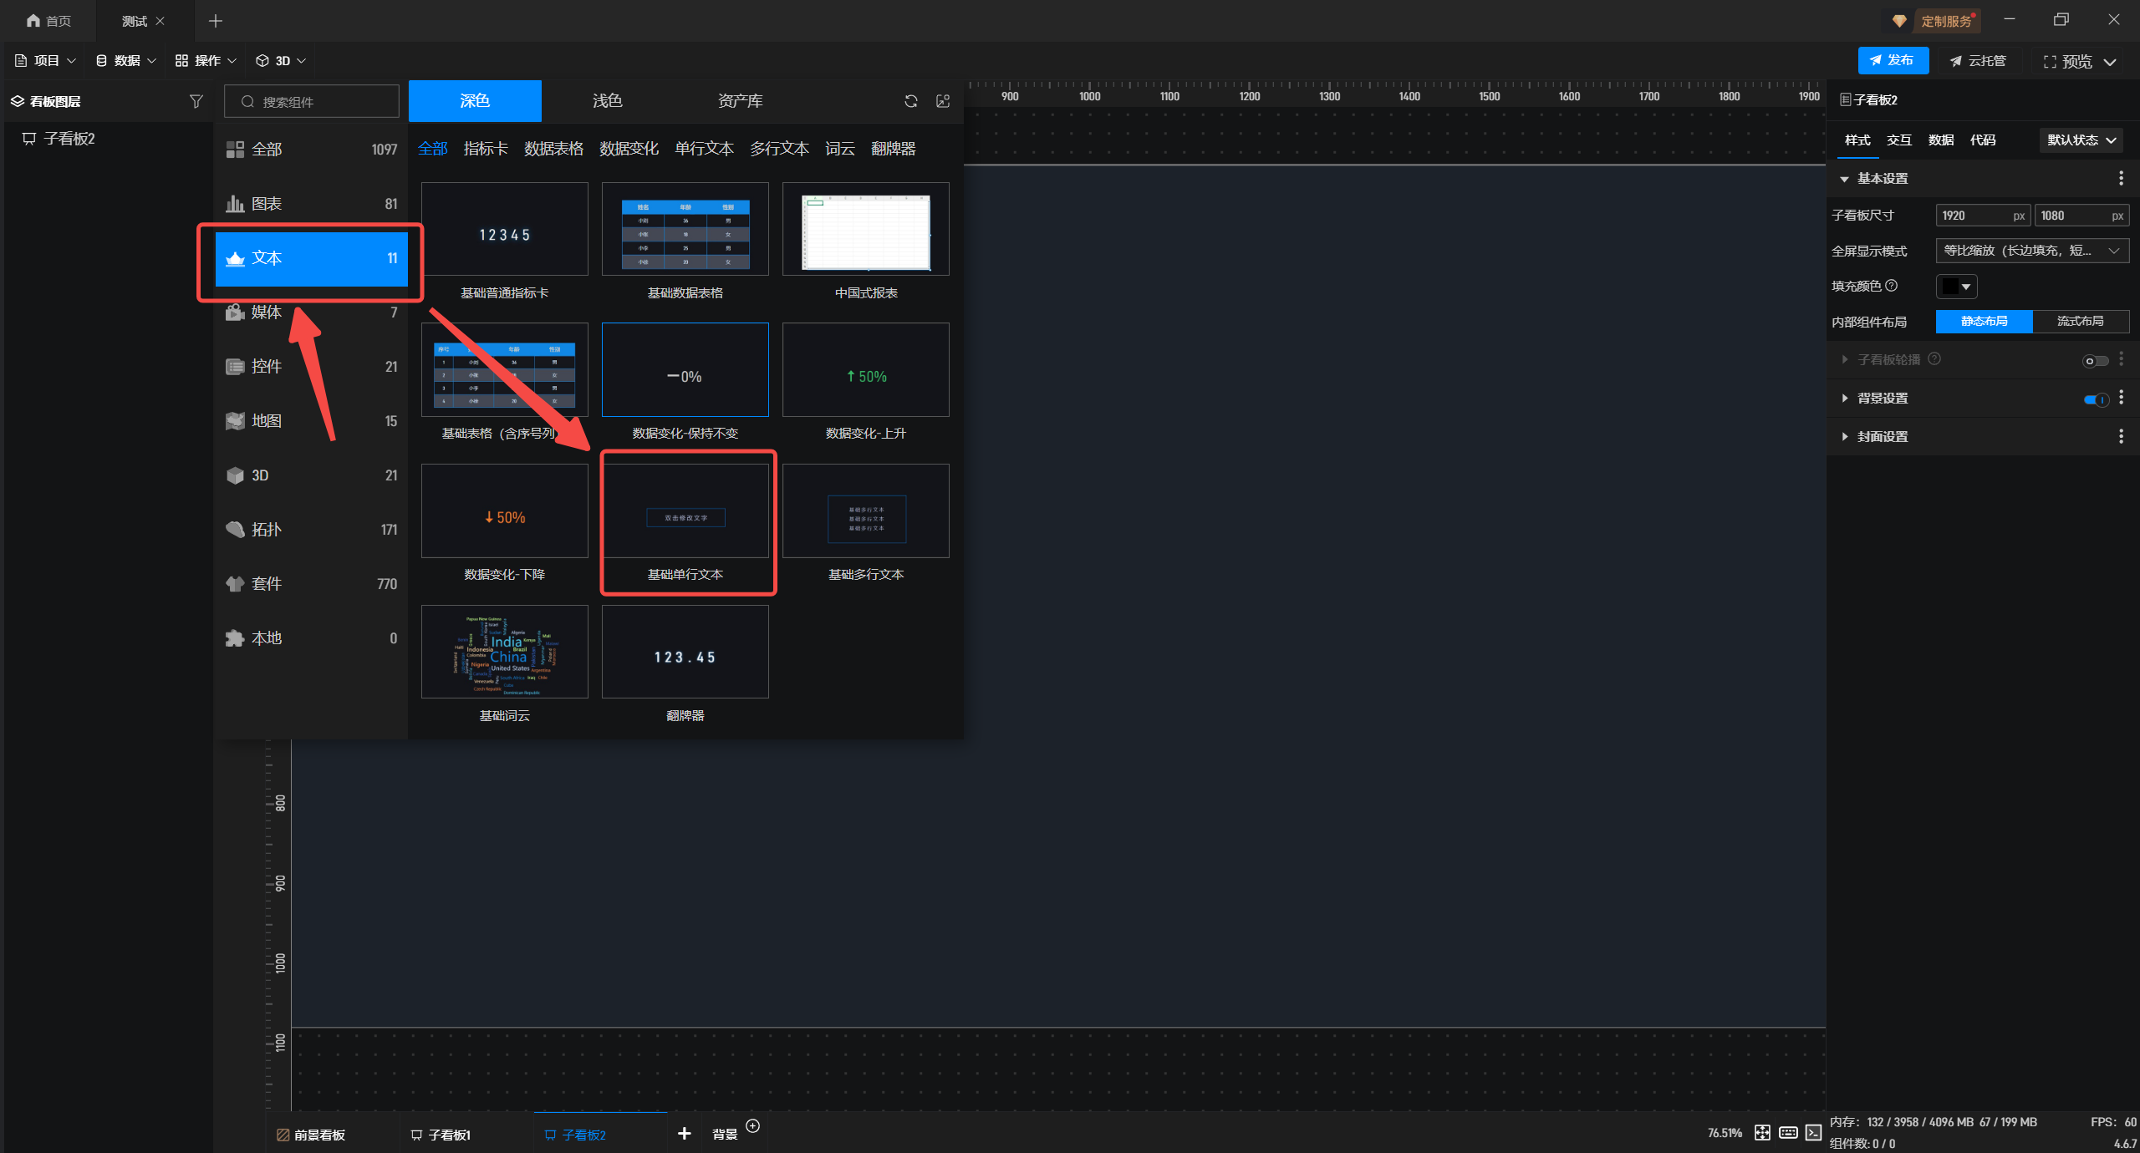Open the 数据 menu in toolbar

click(127, 60)
